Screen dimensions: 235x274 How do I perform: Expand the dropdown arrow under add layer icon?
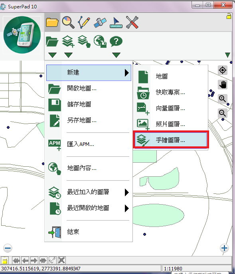pos(68,55)
